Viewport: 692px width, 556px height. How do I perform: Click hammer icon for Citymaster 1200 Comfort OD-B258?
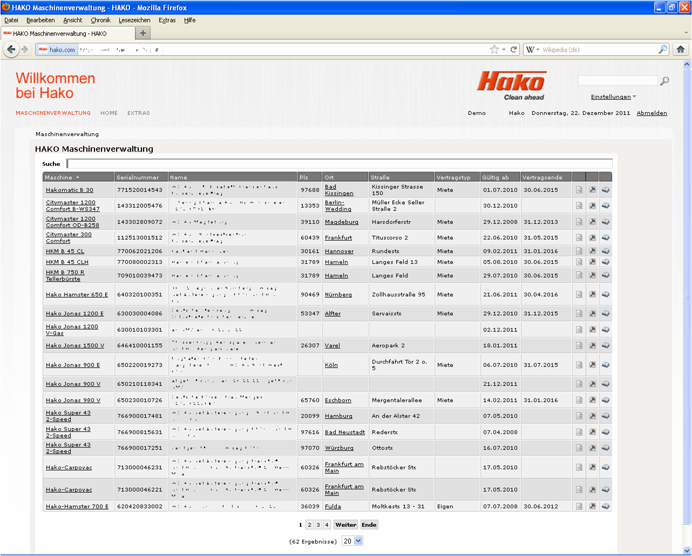point(592,222)
